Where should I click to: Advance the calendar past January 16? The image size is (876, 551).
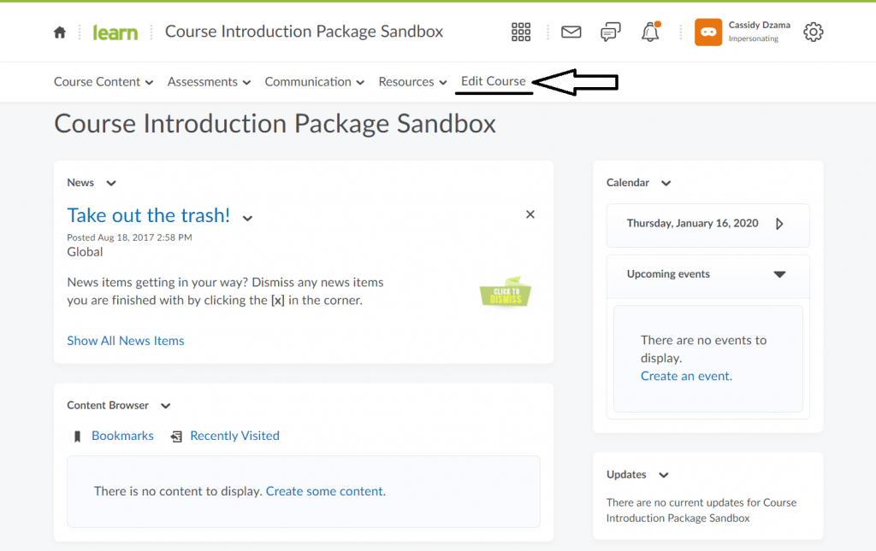tap(779, 225)
